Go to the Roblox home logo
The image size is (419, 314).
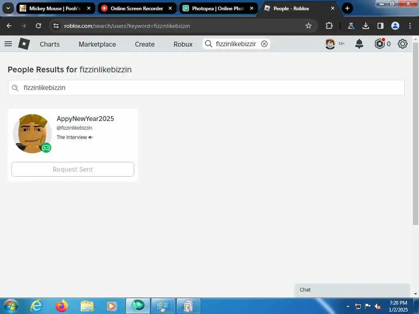[x=24, y=44]
